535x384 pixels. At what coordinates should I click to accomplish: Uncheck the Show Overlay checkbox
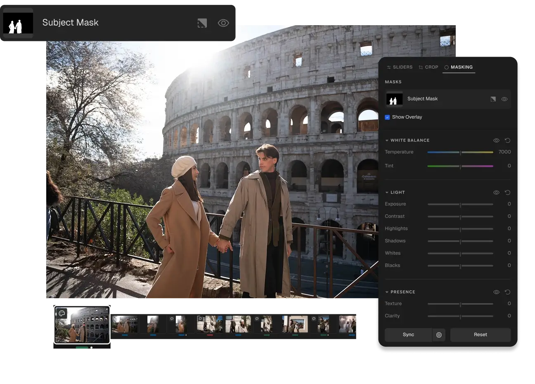pos(387,117)
